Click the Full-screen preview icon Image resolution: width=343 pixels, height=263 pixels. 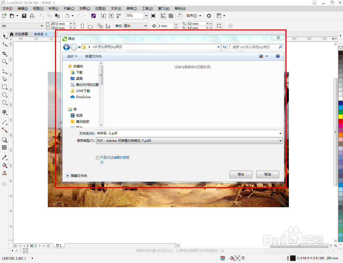tap(153, 16)
